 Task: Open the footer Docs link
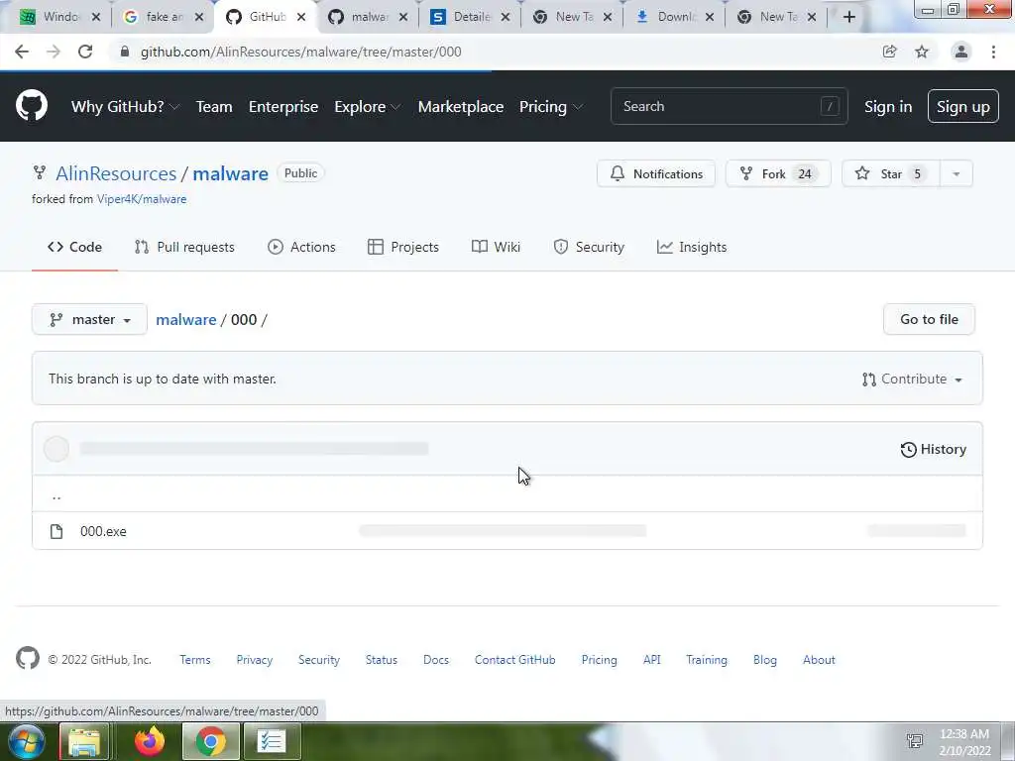point(436,659)
